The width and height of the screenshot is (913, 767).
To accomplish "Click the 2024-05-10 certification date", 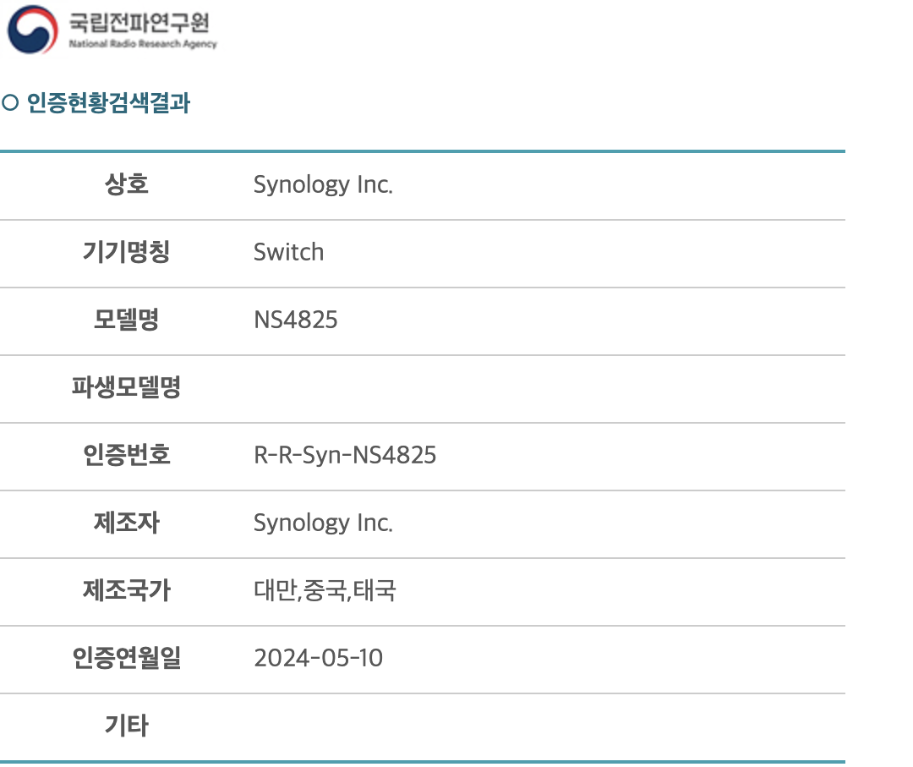I will click(319, 658).
